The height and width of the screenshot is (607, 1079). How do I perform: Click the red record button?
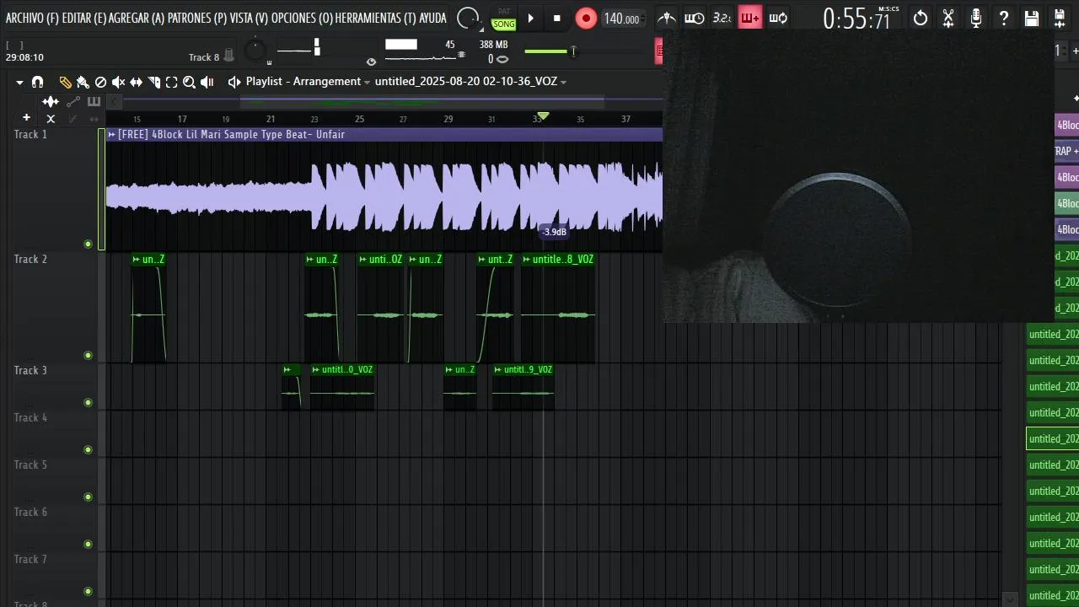[586, 18]
